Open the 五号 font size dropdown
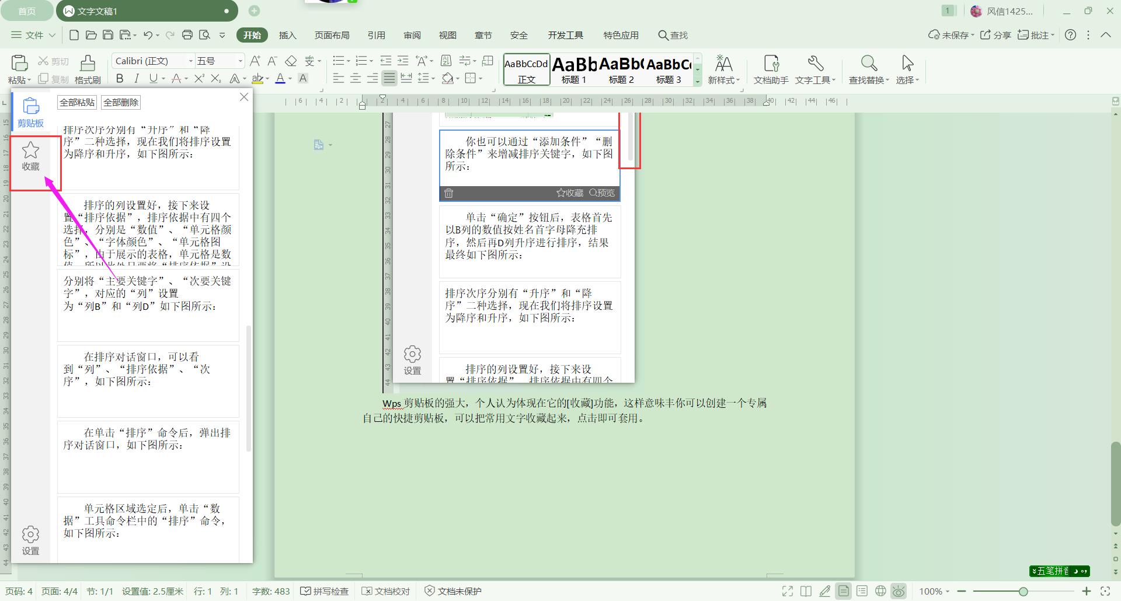This screenshot has width=1121, height=601. click(x=240, y=61)
